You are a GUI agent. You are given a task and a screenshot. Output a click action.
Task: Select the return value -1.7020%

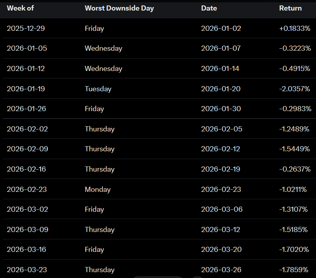pos(294,249)
